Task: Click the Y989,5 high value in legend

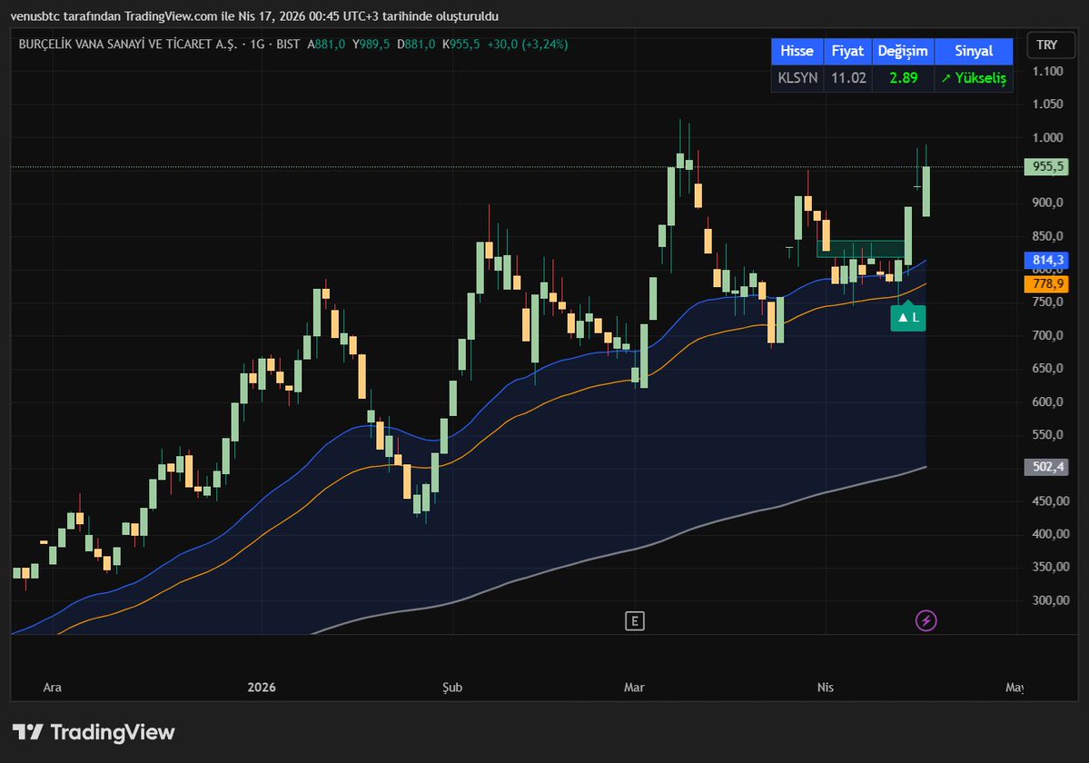Action: coord(371,45)
